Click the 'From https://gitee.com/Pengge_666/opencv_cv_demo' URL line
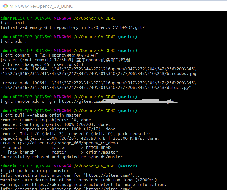Screen dimensions: 227x190 (59, 143)
